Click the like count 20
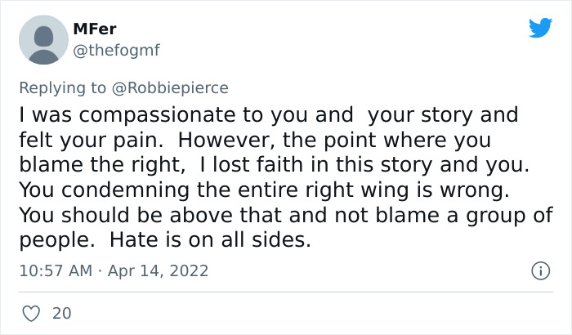 pos(61,312)
